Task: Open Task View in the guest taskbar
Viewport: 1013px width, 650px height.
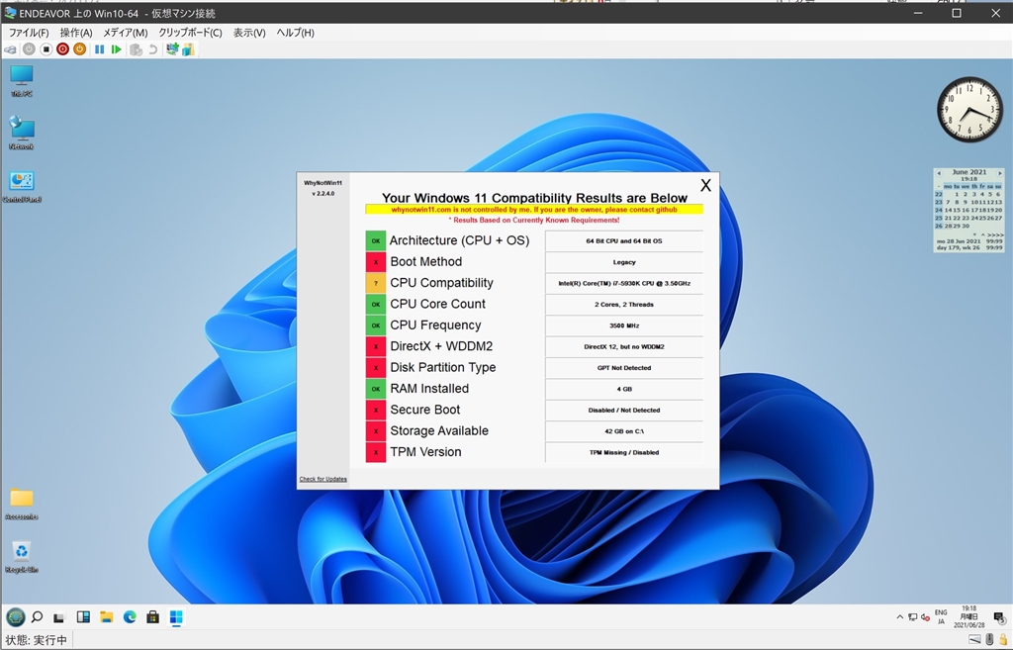Action: [x=58, y=617]
